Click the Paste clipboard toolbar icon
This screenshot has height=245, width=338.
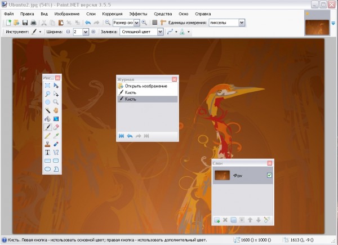tap(61, 23)
